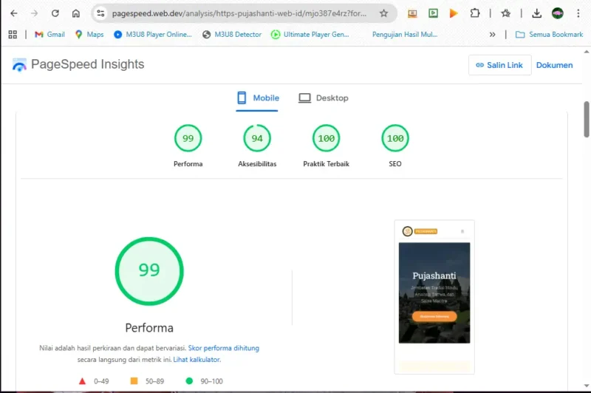The width and height of the screenshot is (591, 393).
Task: Click the PageSpeed Insights title text
Action: click(87, 64)
